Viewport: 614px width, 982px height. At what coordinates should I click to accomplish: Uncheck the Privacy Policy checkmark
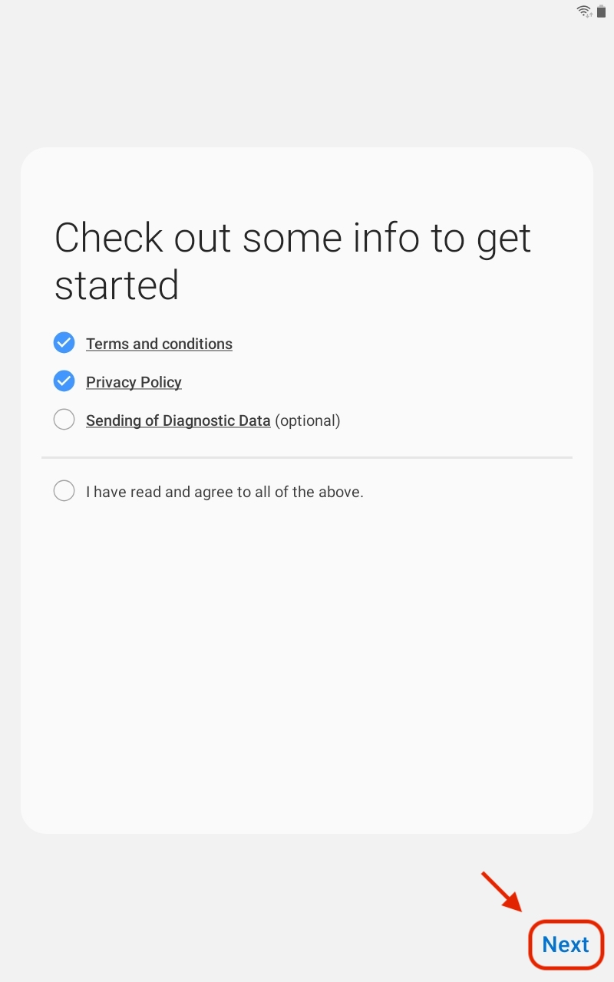64,381
